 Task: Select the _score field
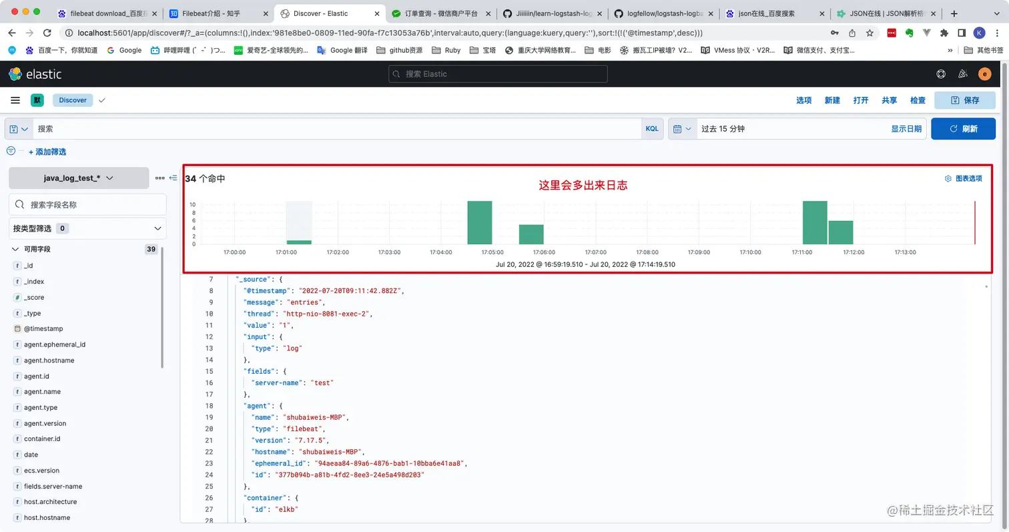(34, 298)
